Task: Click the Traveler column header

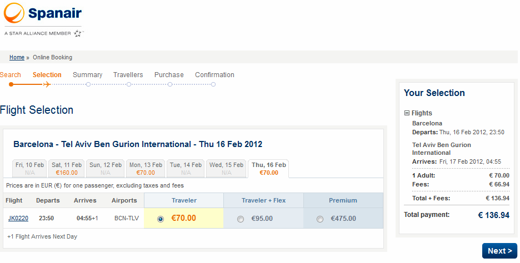Action: coord(184,200)
